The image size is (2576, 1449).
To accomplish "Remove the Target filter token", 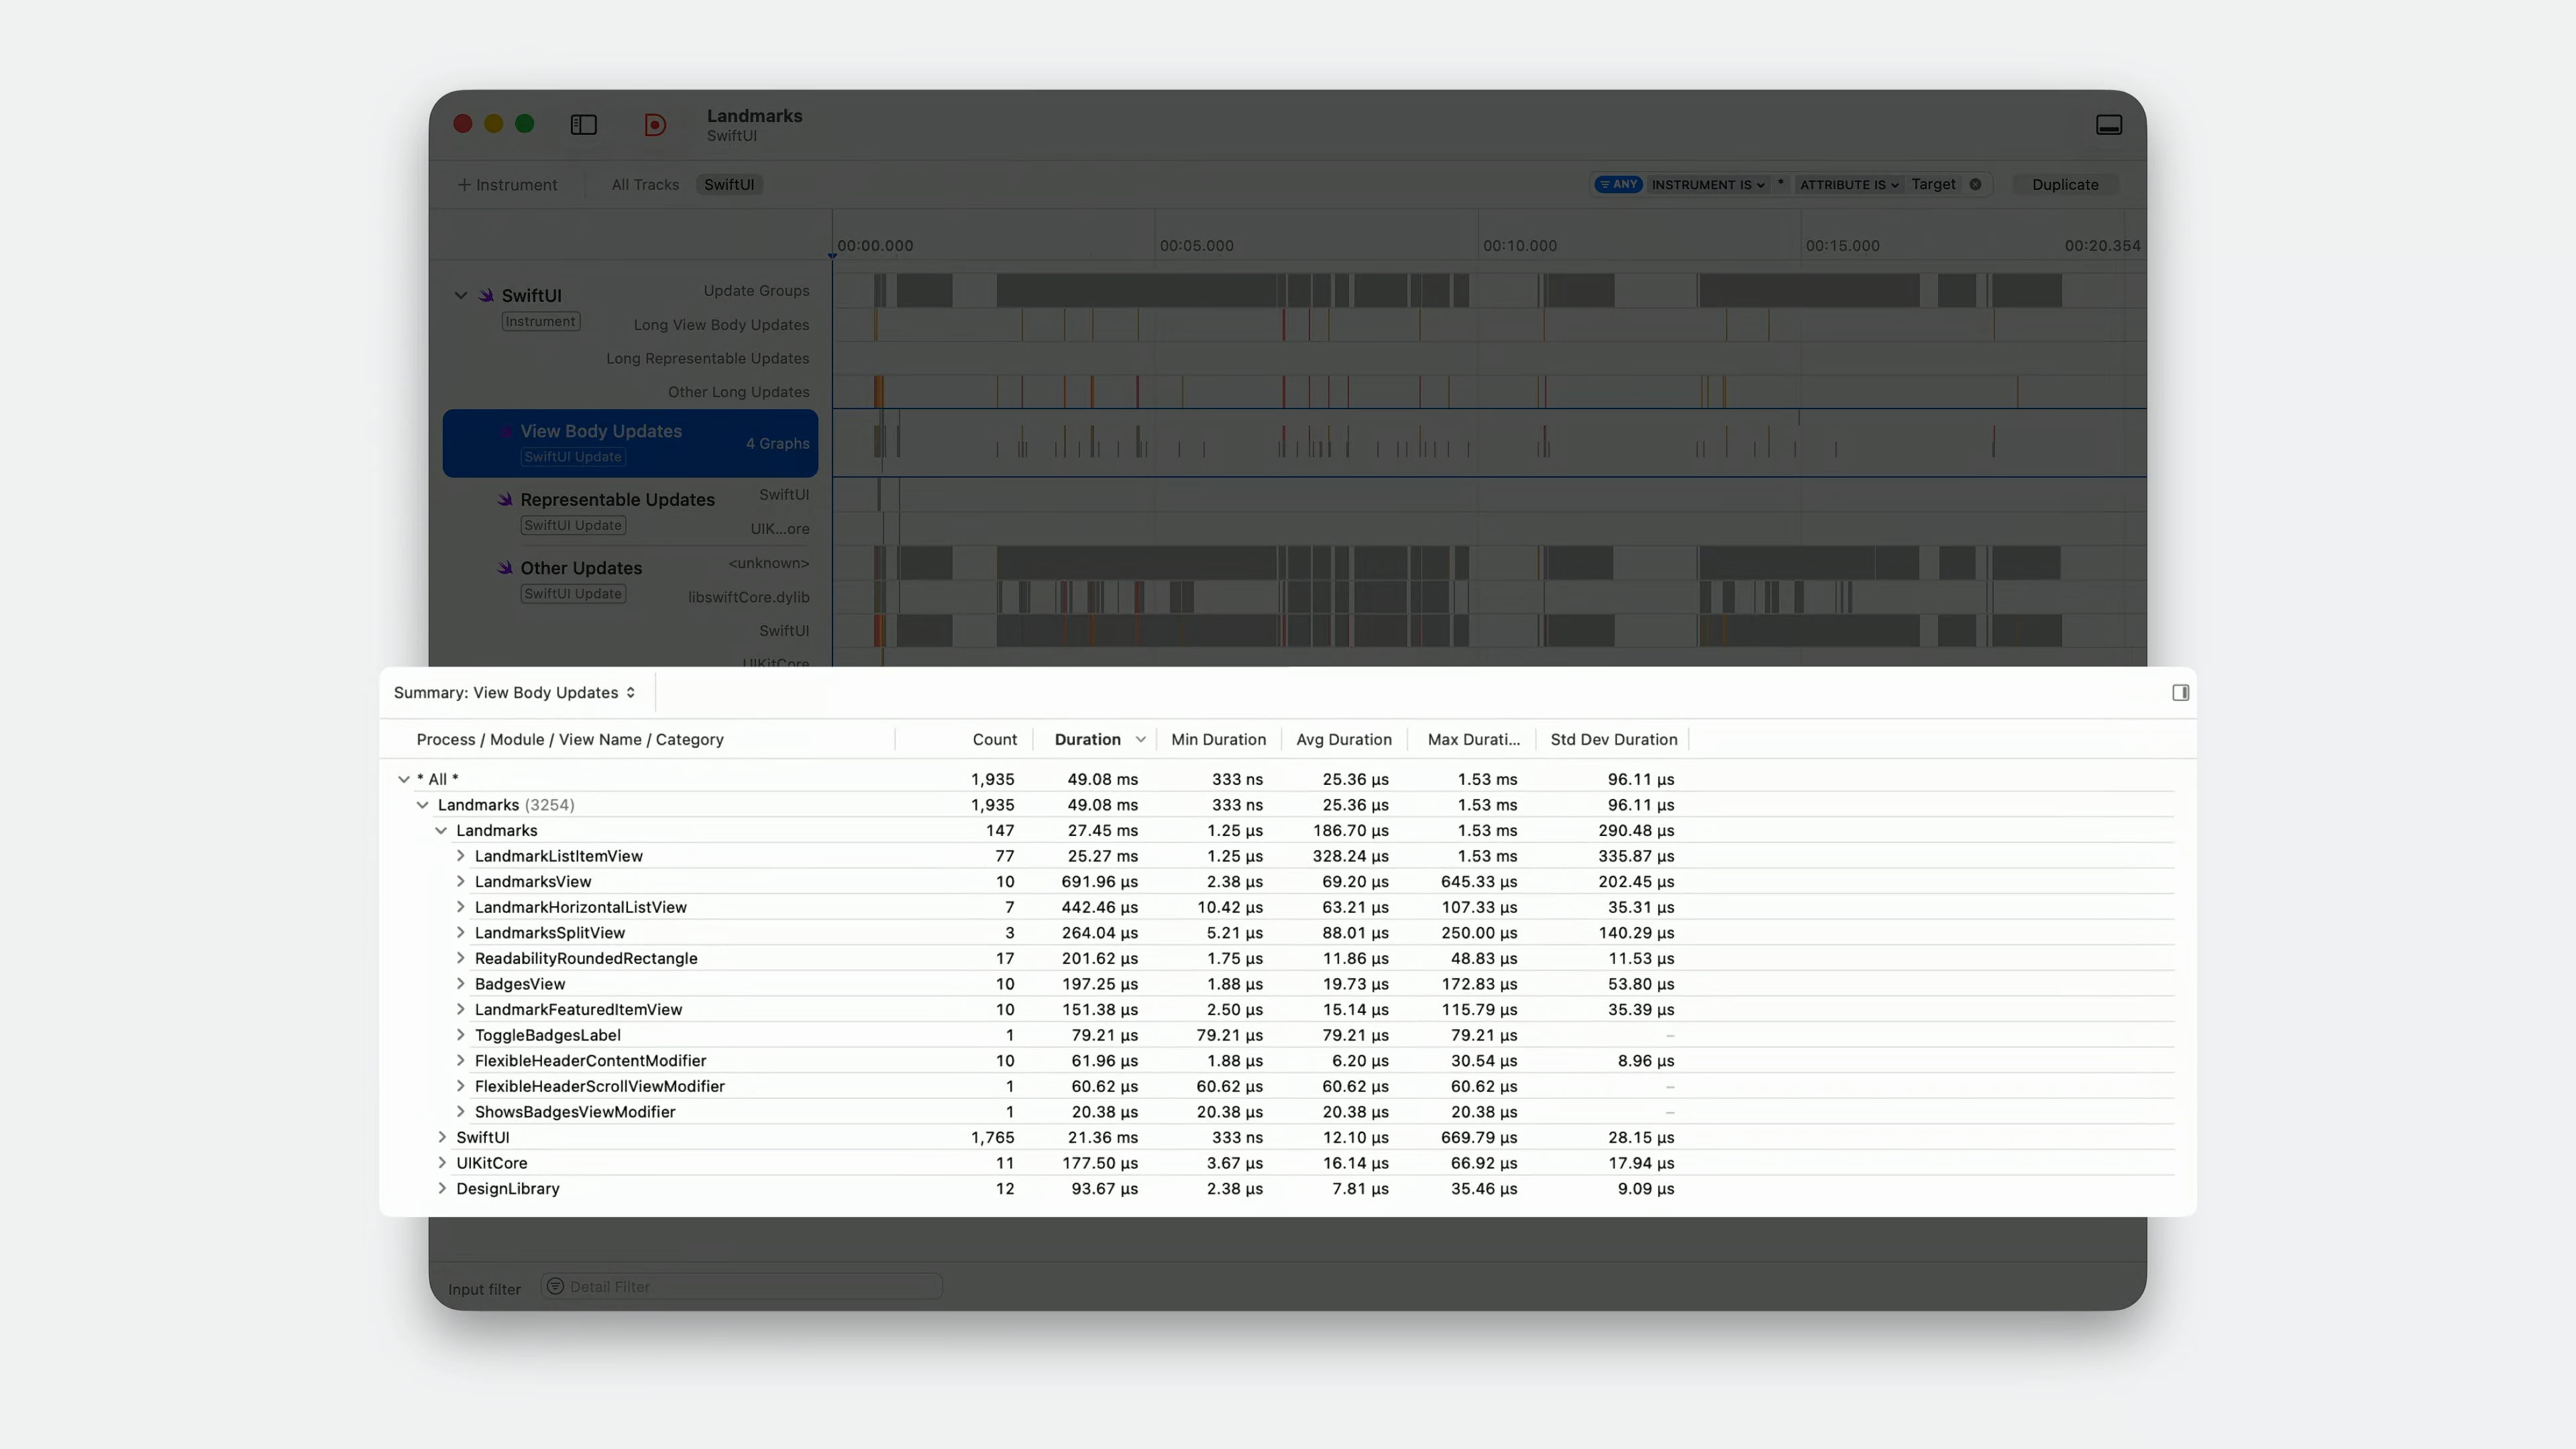I will coord(1975,184).
